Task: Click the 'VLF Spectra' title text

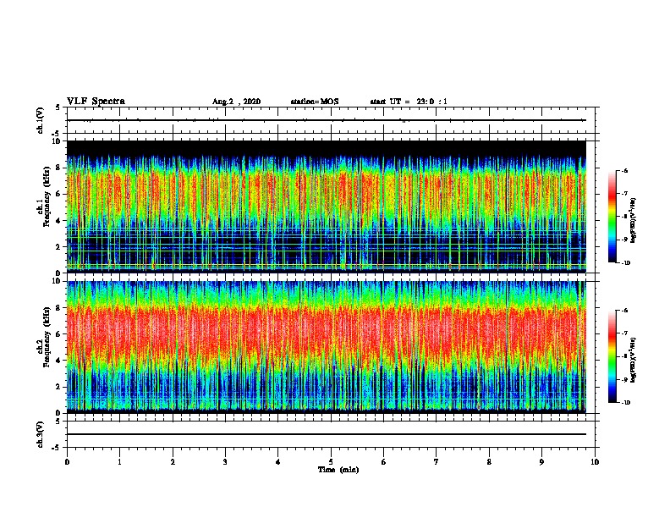Action: (96, 102)
